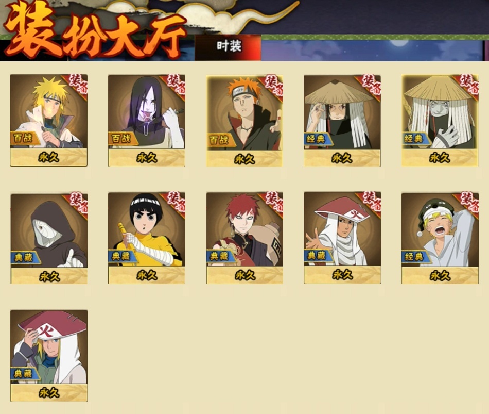Select blond Hokage hat costume in bottom row
This screenshot has width=489, height=414.
(49, 356)
